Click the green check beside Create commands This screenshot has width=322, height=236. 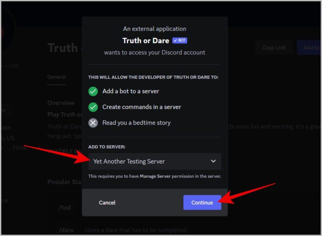[93, 107]
